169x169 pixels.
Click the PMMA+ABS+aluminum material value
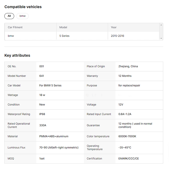pos(54,136)
